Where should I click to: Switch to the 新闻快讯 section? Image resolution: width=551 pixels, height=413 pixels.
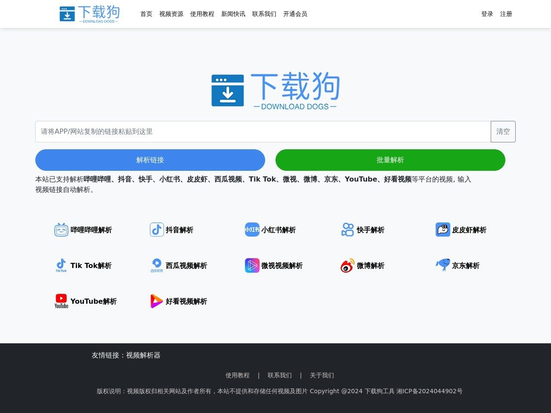[x=233, y=14]
